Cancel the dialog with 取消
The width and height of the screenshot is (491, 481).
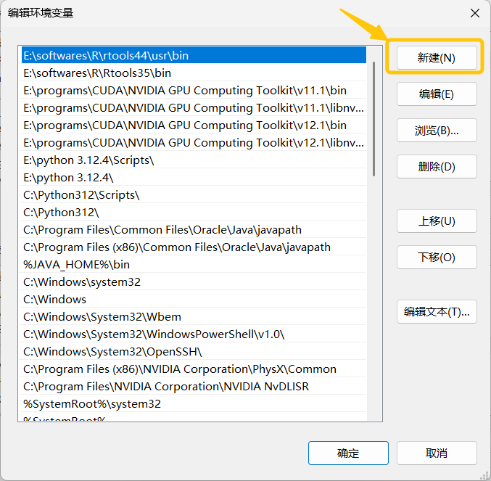[x=436, y=453]
